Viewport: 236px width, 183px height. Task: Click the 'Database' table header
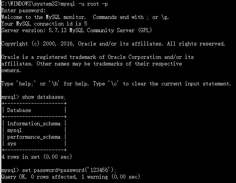coord(19,110)
